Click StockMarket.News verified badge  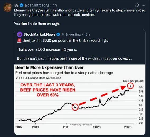(x=58, y=34)
